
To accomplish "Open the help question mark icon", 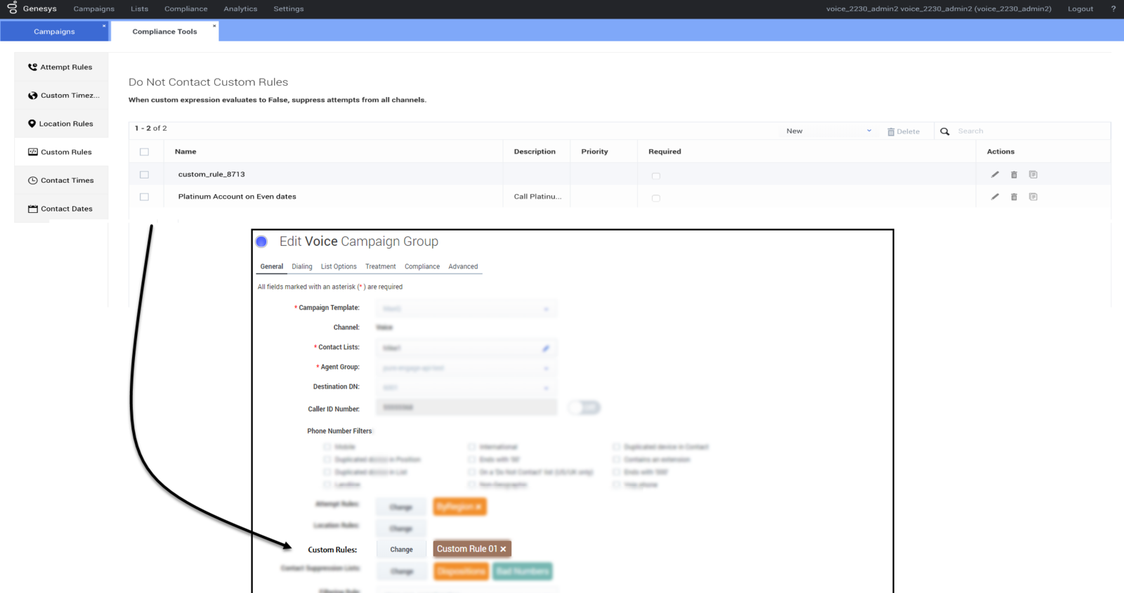I will click(x=1113, y=9).
